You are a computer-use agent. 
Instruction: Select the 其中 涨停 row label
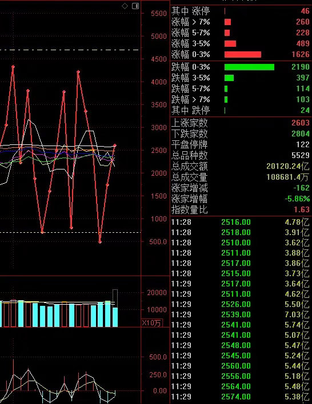point(191,11)
